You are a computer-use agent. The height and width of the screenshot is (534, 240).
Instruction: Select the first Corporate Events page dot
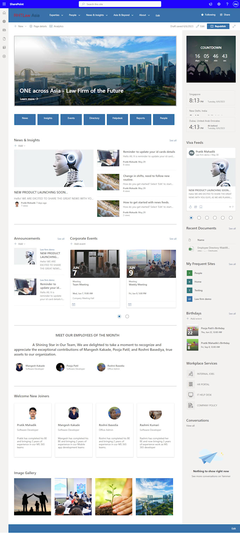[119, 316]
